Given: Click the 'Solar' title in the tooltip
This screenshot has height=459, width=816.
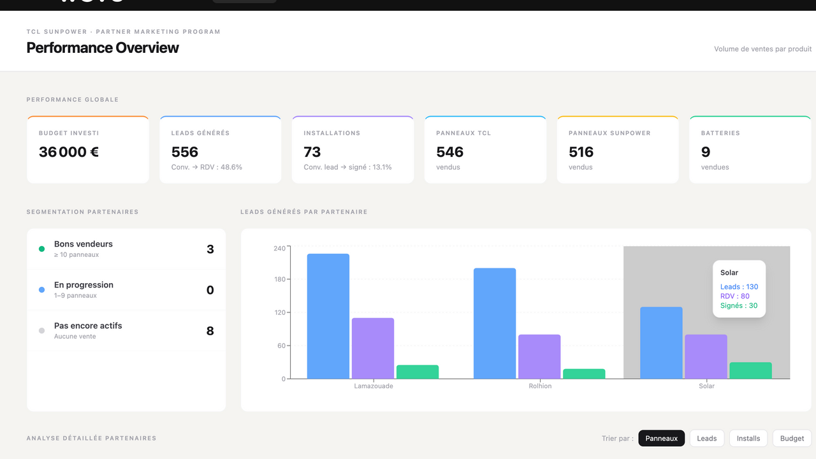Looking at the screenshot, I should [x=729, y=273].
